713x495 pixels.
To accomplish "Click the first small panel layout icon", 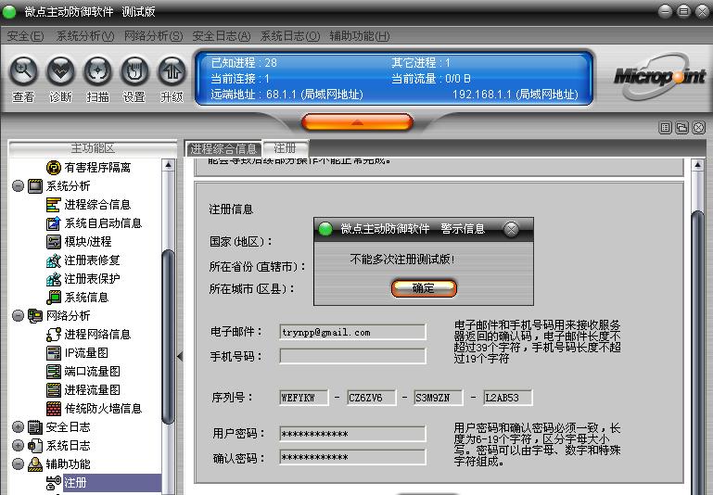I will [666, 128].
